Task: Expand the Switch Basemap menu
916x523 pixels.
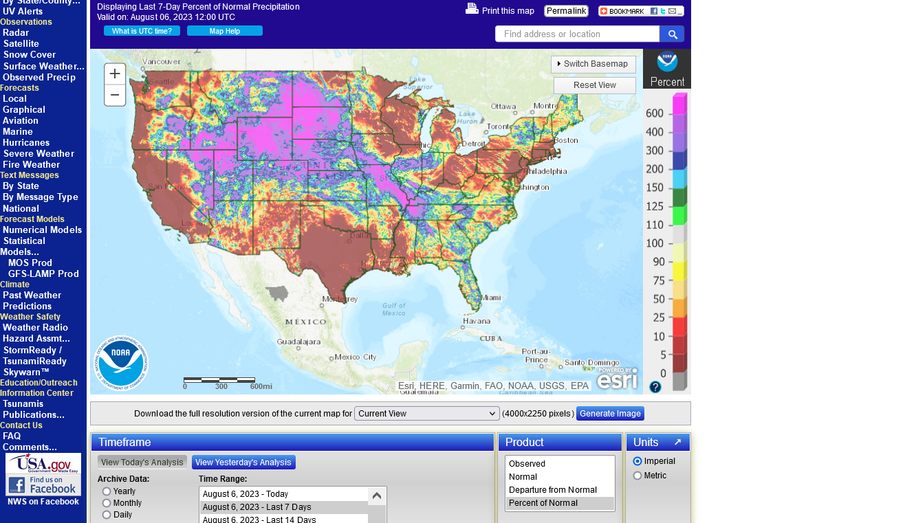Action: [593, 64]
